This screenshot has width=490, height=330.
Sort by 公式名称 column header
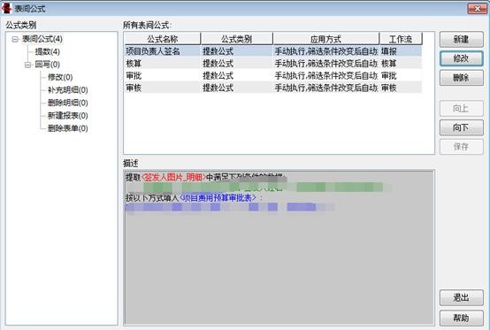(163, 39)
